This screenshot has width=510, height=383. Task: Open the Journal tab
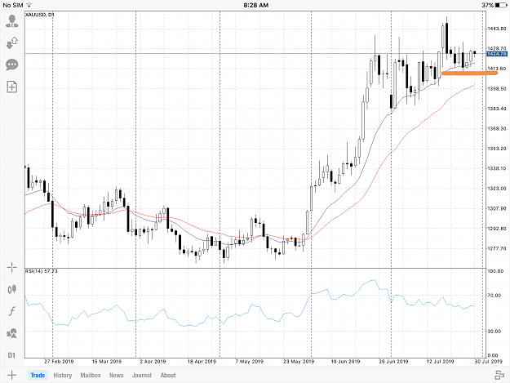tap(142, 375)
